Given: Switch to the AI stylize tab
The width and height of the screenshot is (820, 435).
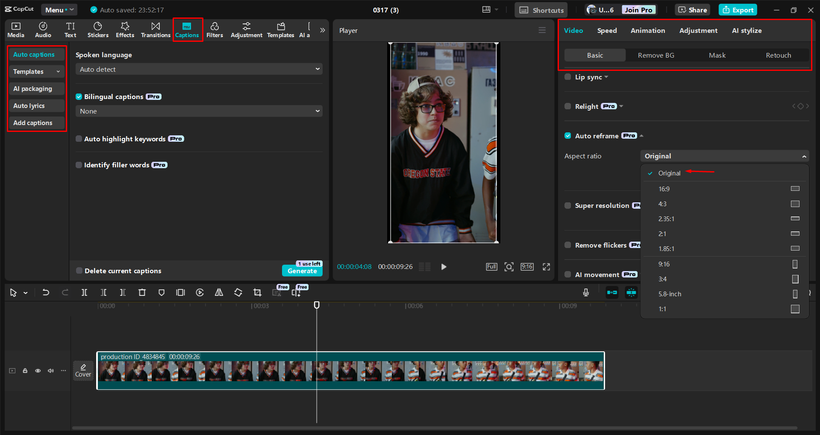Looking at the screenshot, I should pyautogui.click(x=747, y=31).
